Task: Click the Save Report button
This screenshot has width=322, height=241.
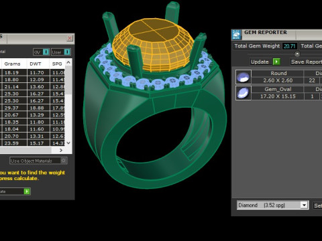Action: (x=307, y=62)
